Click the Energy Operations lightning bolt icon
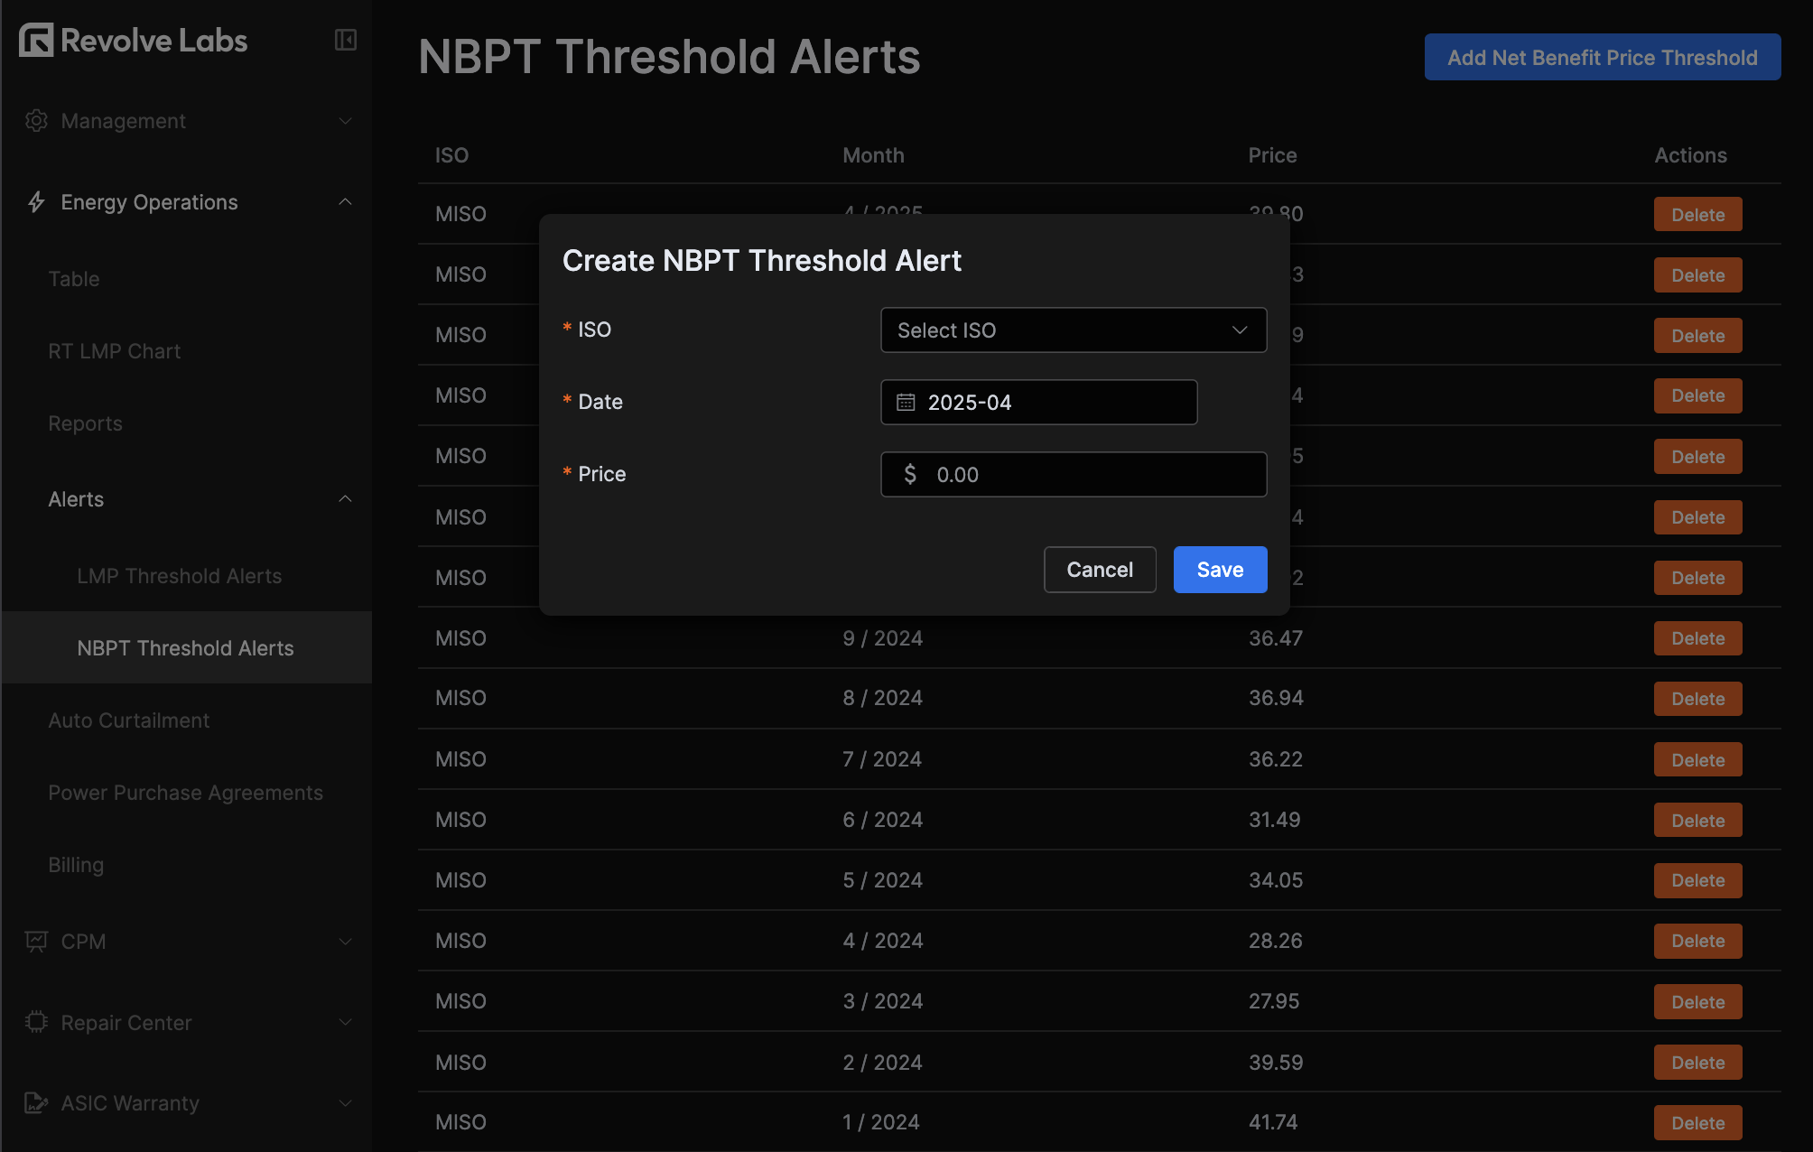 click(36, 201)
